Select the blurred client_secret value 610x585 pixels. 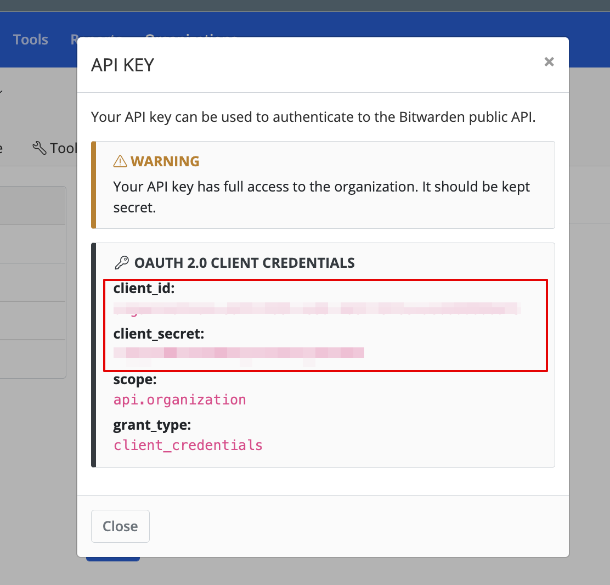(x=239, y=352)
